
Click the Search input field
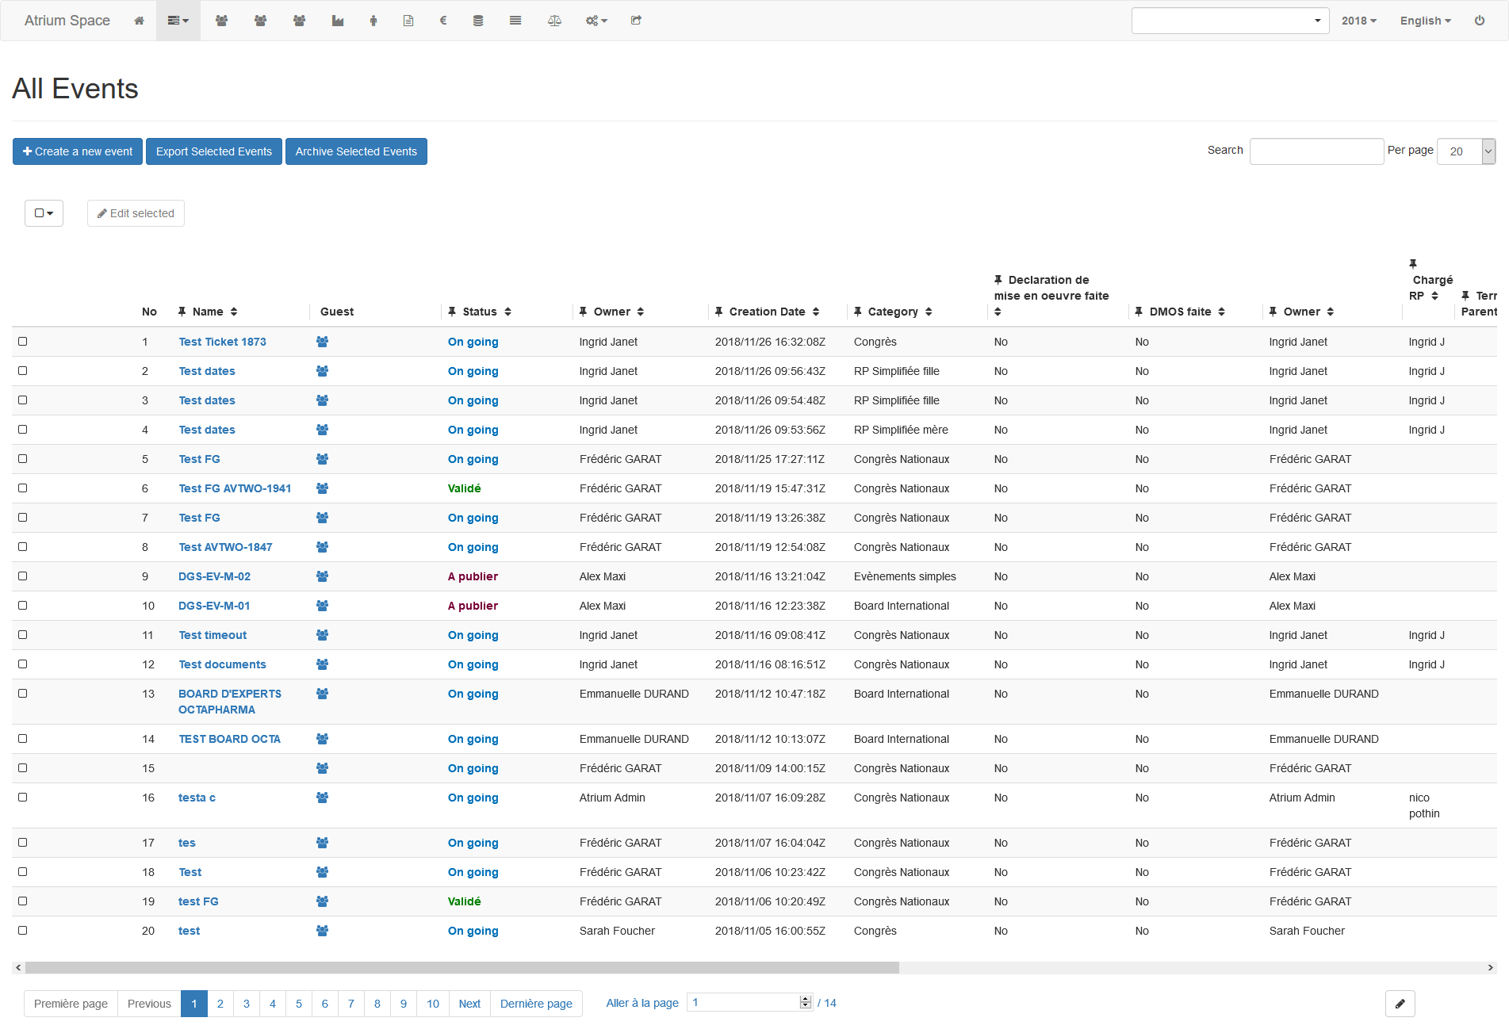(x=1316, y=151)
